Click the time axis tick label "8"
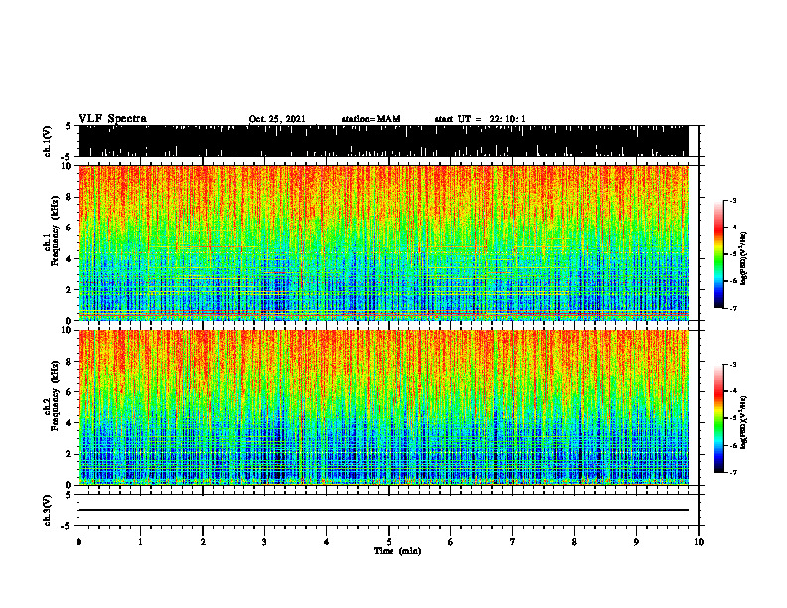Image resolution: width=787 pixels, height=608 pixels. [x=574, y=542]
